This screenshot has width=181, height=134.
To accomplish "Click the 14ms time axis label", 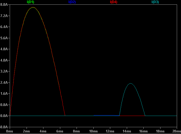I will pyautogui.click(x=127, y=131).
